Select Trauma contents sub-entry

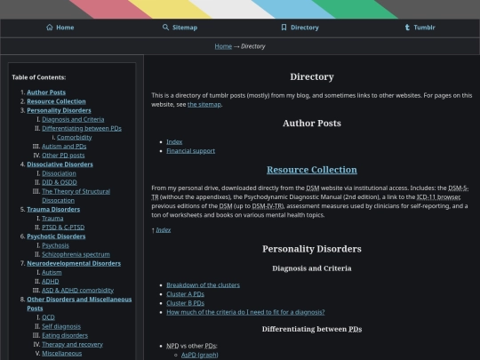[x=52, y=219]
